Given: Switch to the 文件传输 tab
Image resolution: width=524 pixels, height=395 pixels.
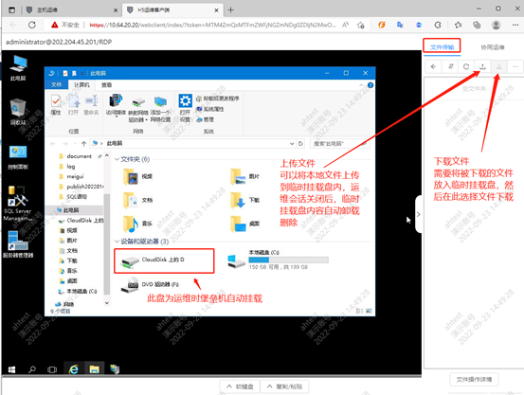Looking at the screenshot, I should click(442, 47).
